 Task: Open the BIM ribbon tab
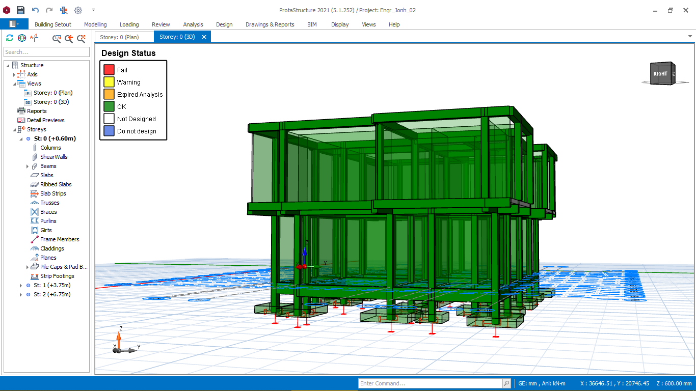coord(312,24)
